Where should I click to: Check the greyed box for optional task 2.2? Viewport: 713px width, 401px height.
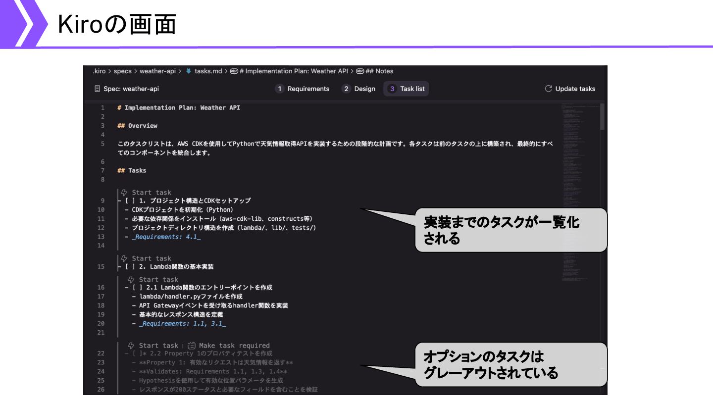[x=137, y=353]
